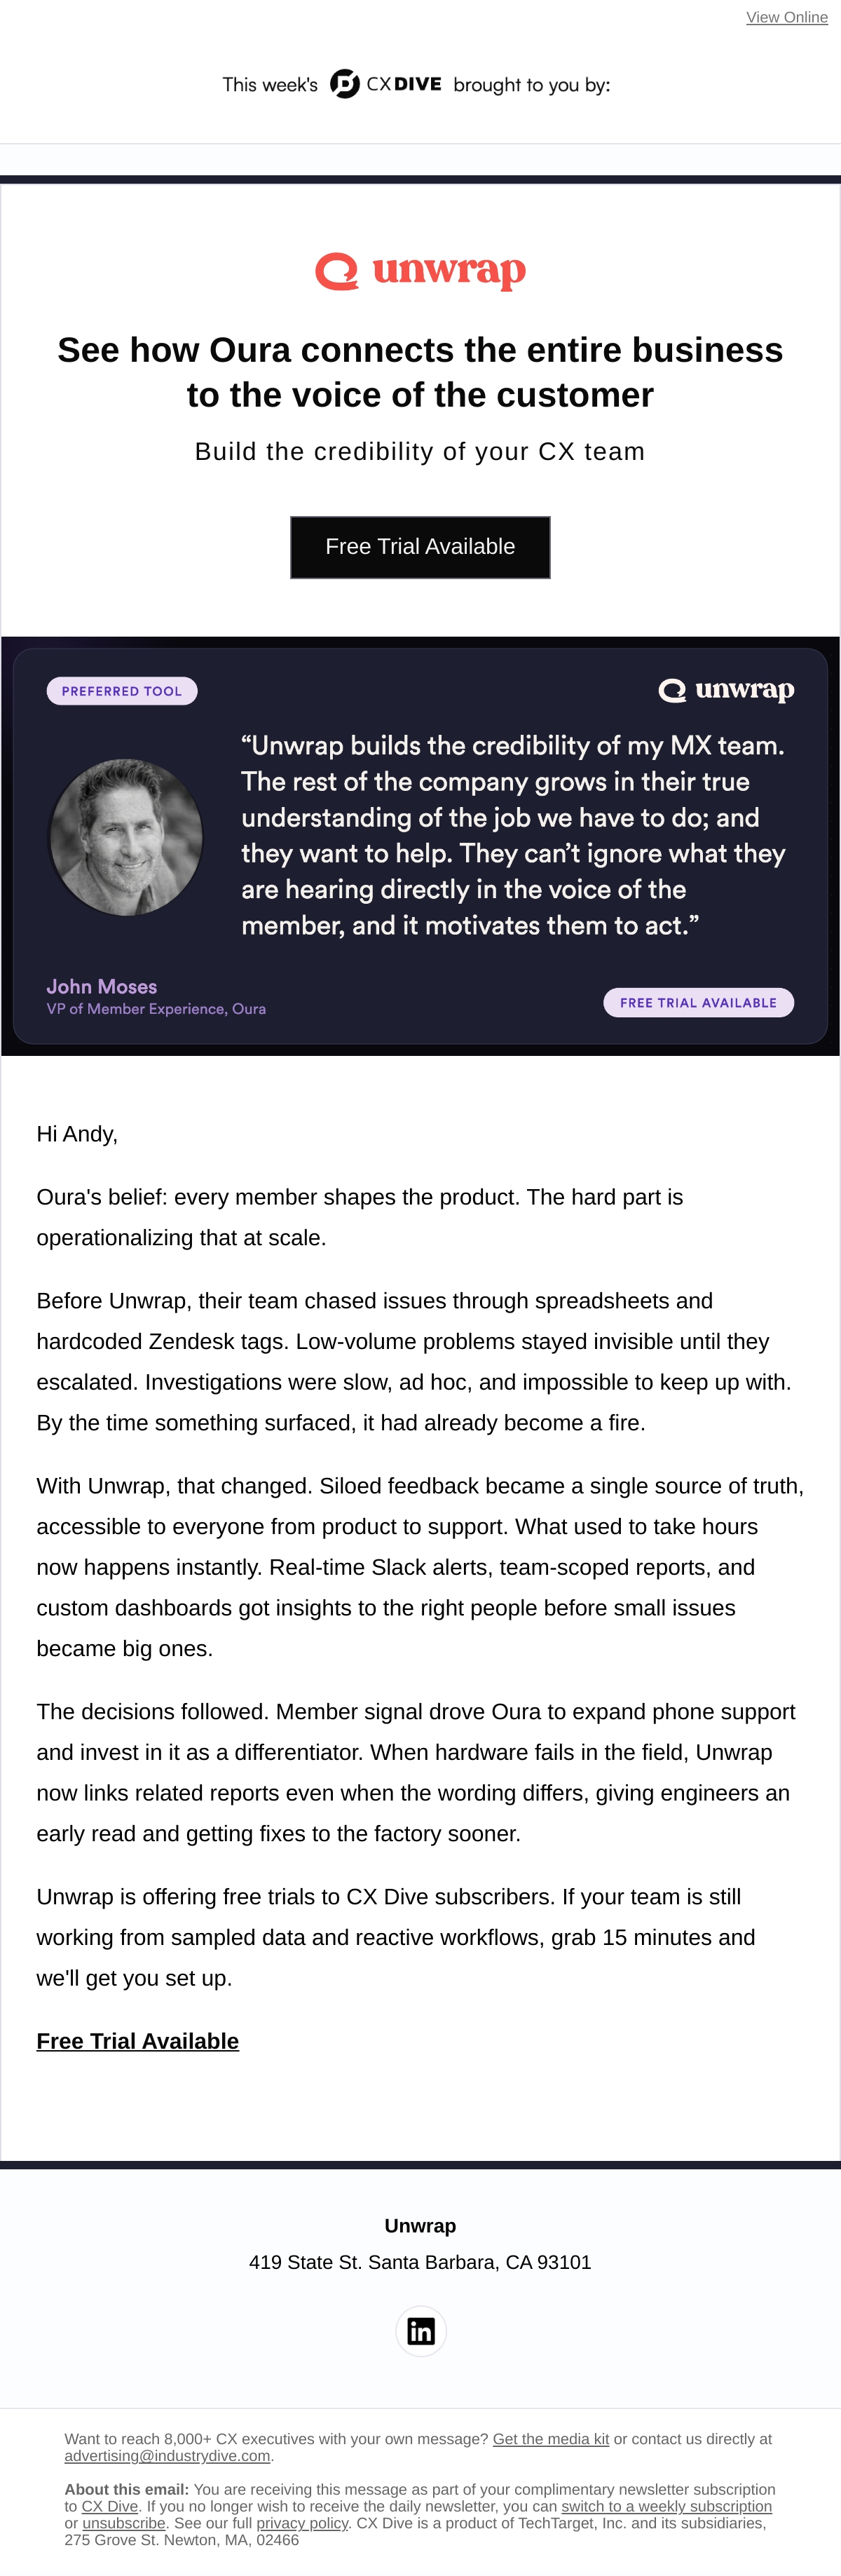Click the Preferred Tool badge

click(122, 691)
